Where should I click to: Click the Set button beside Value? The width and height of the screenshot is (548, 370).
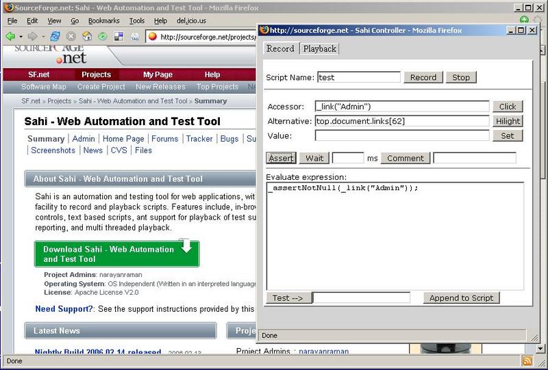(x=508, y=136)
